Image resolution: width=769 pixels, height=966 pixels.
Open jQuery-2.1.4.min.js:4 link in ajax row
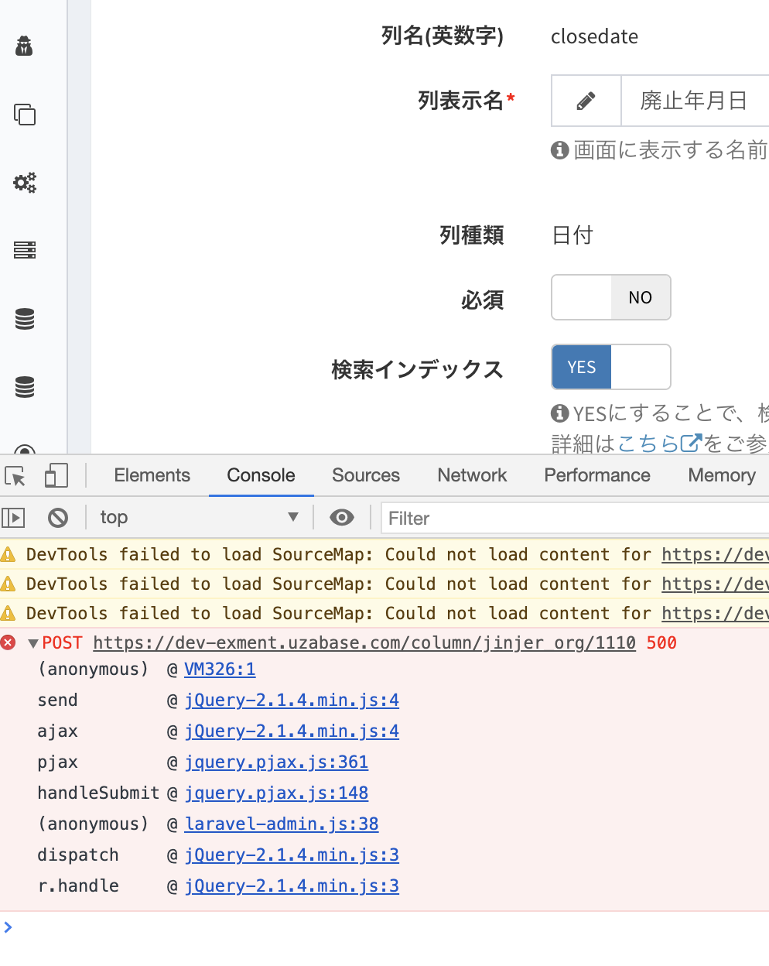point(292,731)
